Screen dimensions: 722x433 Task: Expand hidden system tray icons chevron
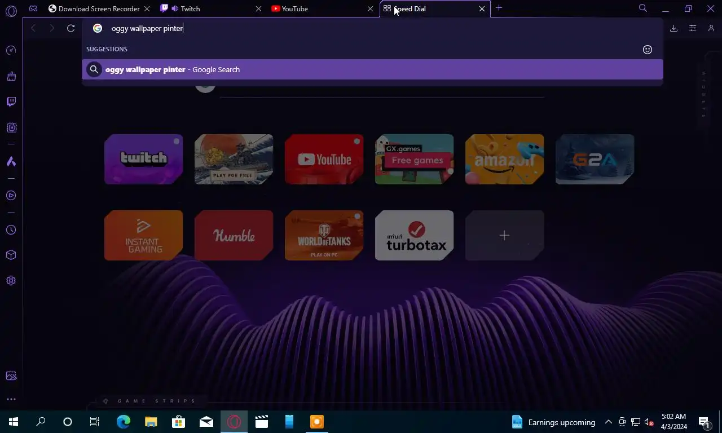(x=609, y=422)
